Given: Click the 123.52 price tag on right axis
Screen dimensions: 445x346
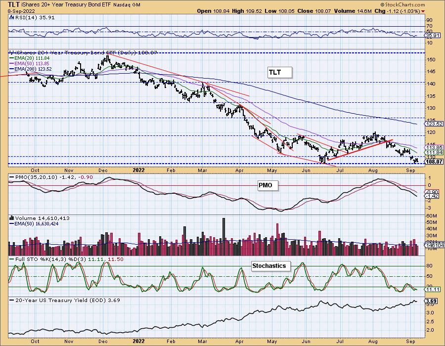Looking at the screenshot, I should (x=434, y=124).
